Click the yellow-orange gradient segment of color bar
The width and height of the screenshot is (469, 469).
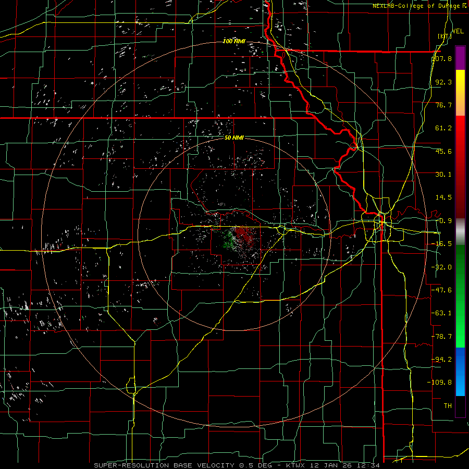click(x=460, y=93)
